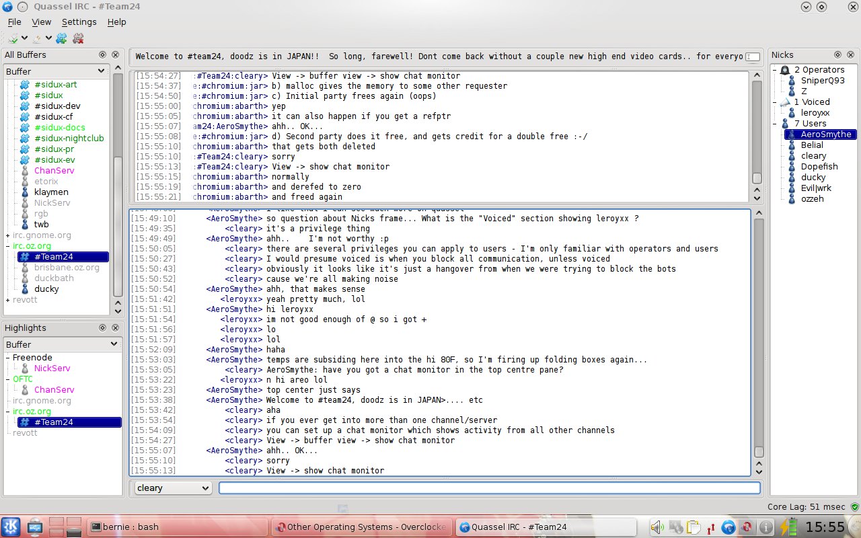Click the battery status tray icon

(788, 527)
